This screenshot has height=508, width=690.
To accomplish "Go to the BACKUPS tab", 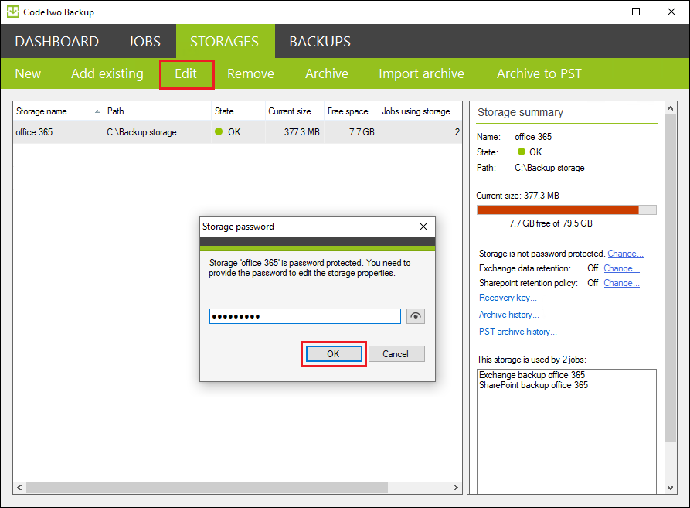I will (320, 42).
